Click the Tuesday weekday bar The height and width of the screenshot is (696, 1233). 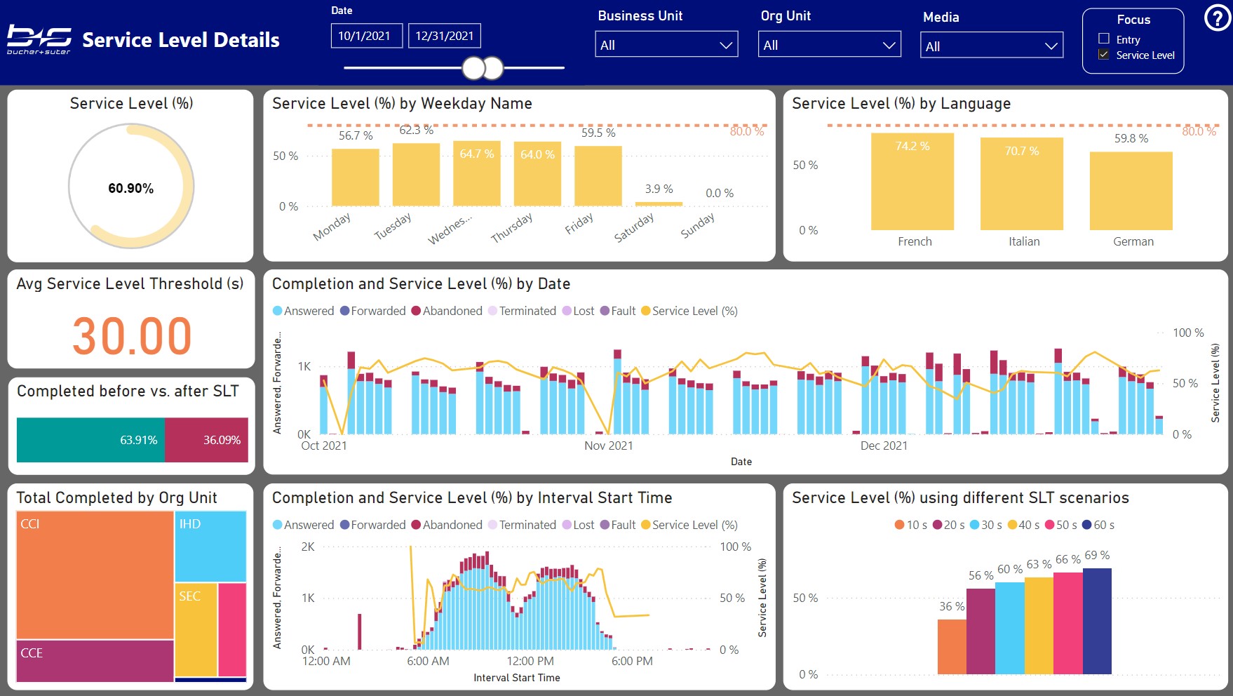[x=416, y=174]
